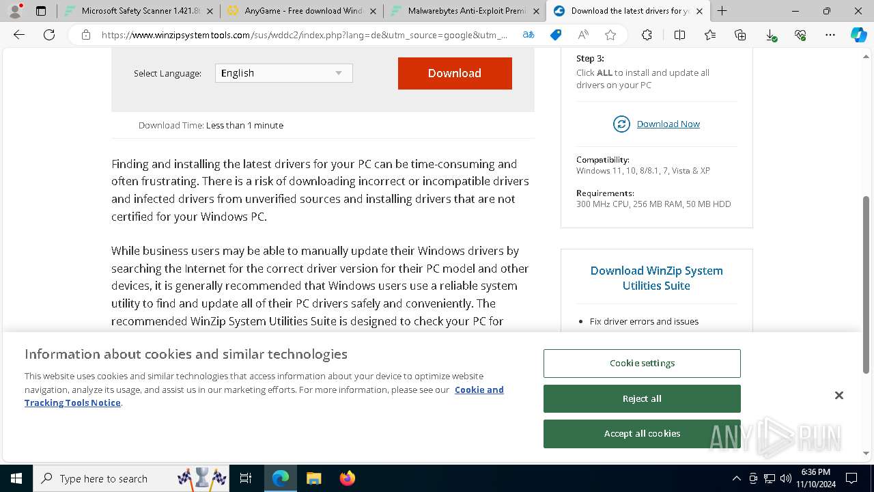Open Settings and more menu

pos(830,35)
